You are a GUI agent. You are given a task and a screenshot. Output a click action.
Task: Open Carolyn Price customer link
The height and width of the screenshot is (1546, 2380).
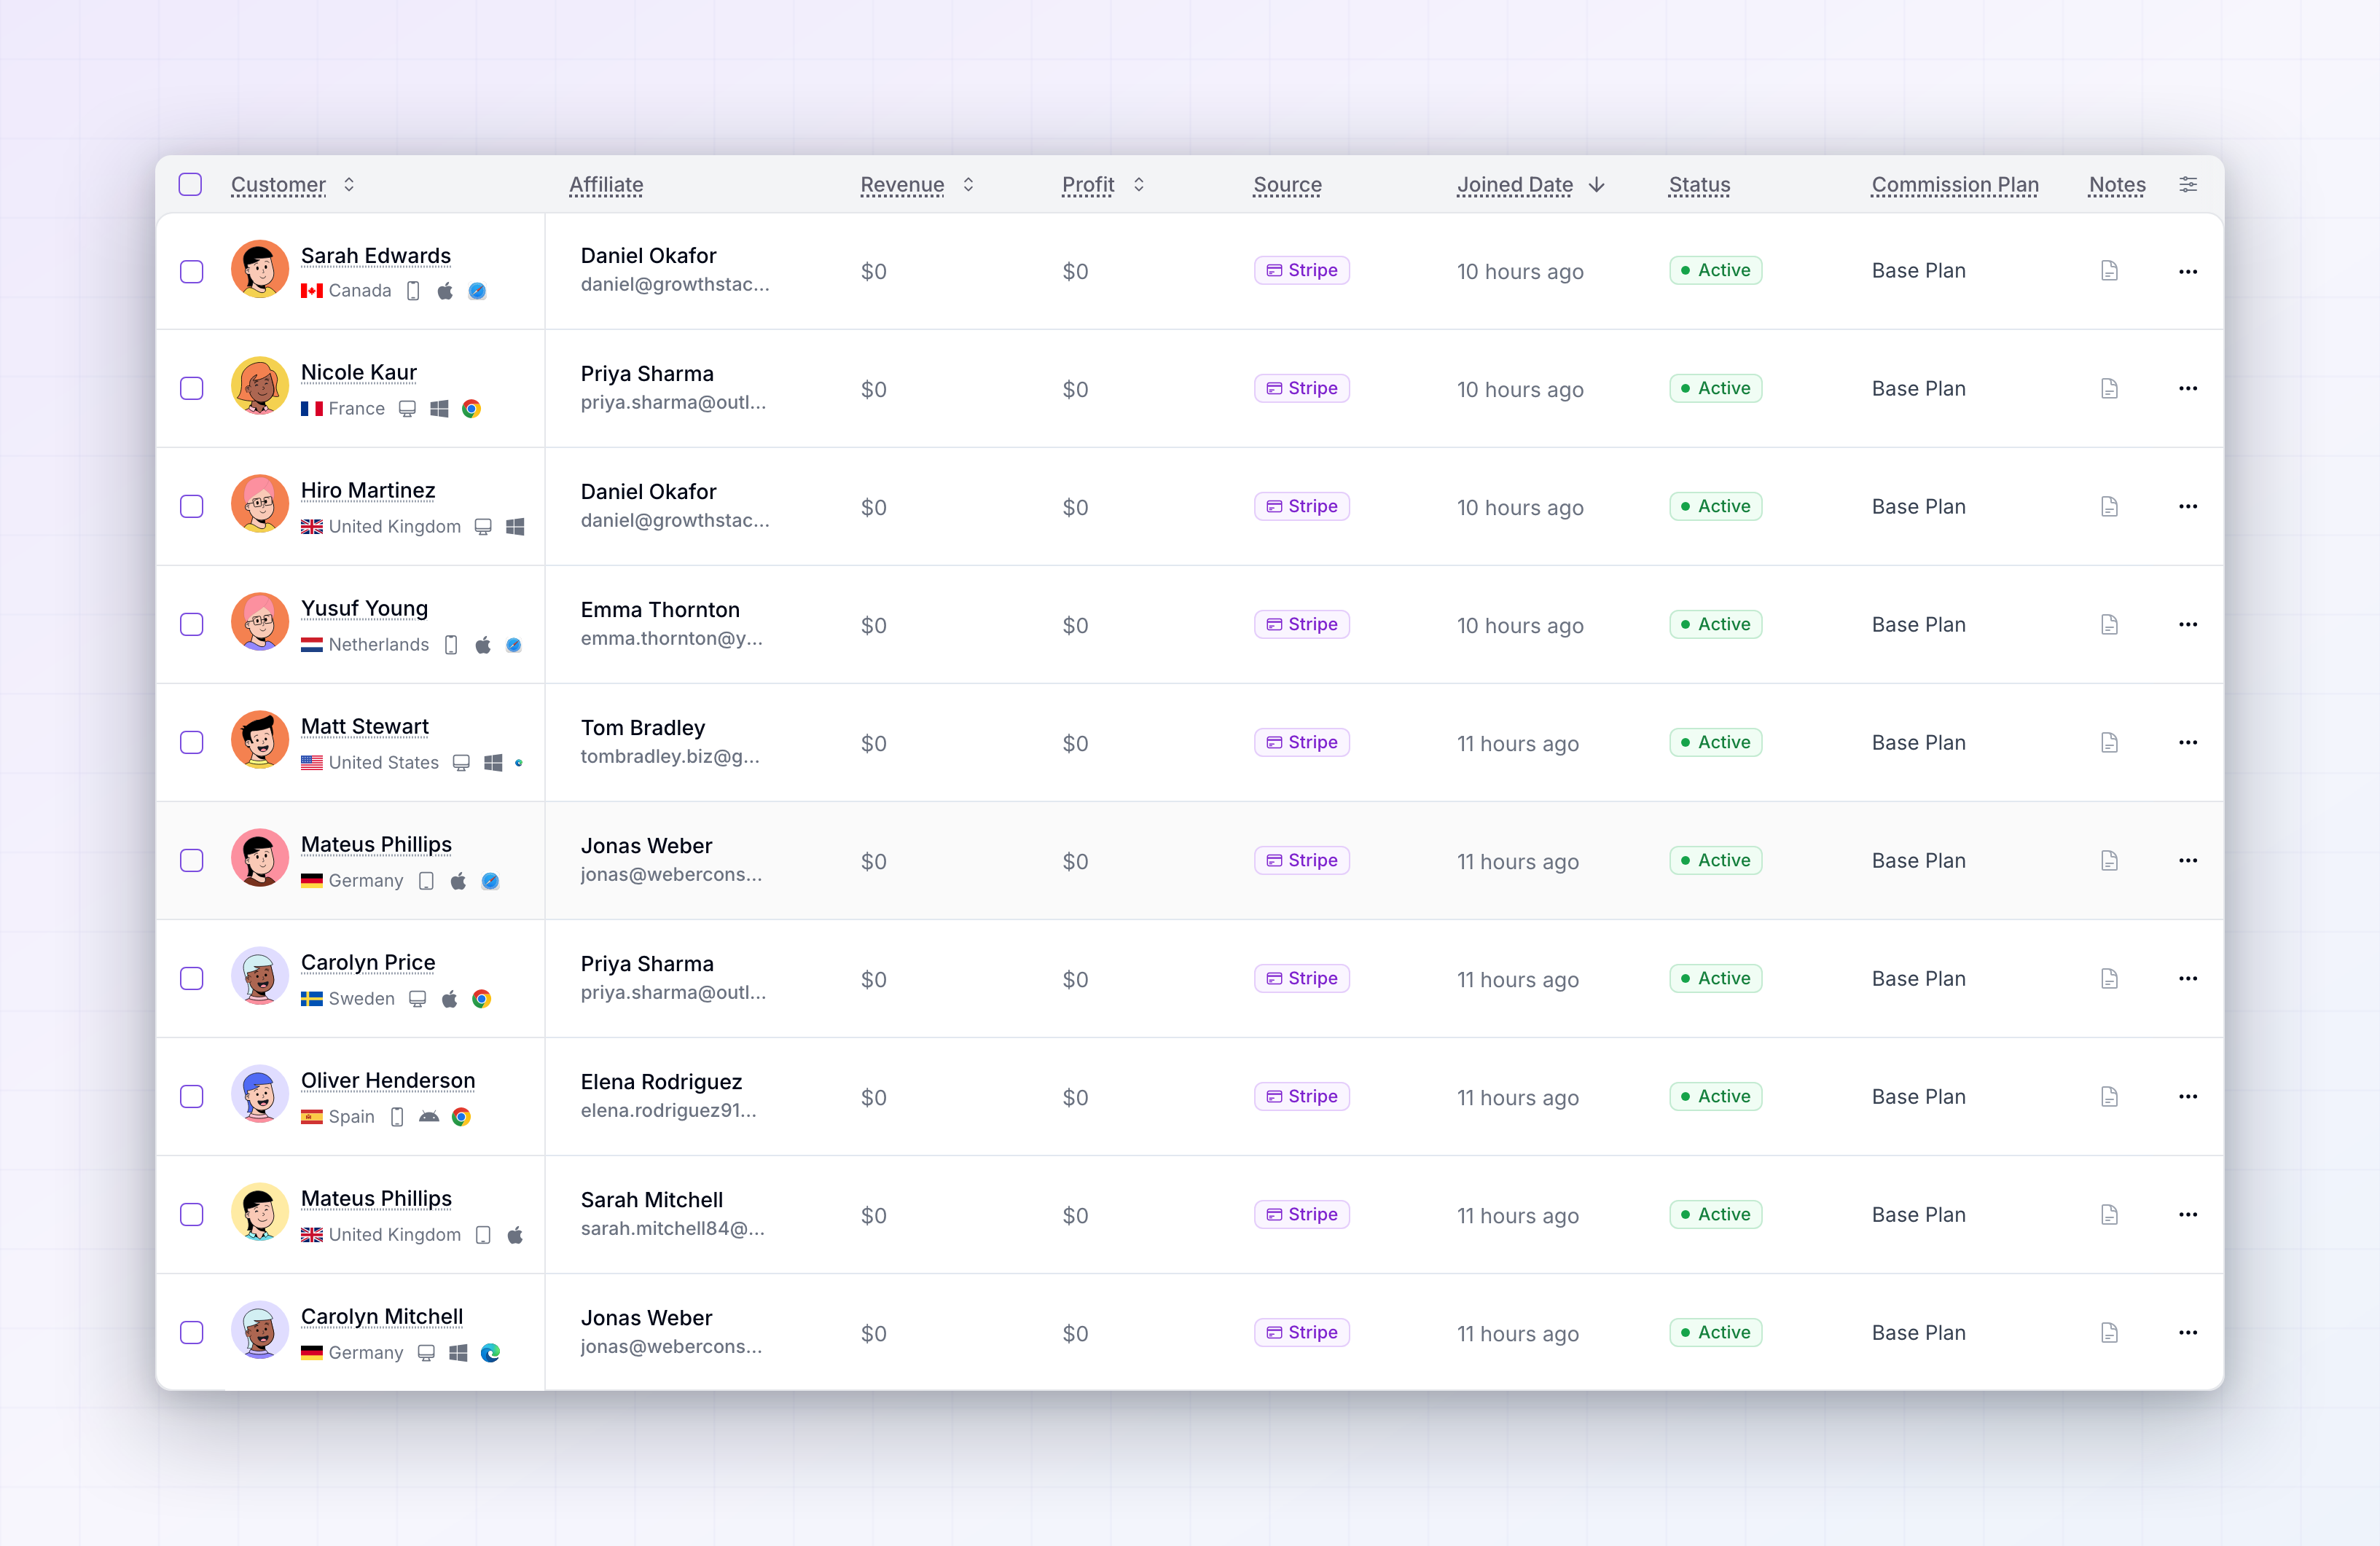(x=367, y=963)
